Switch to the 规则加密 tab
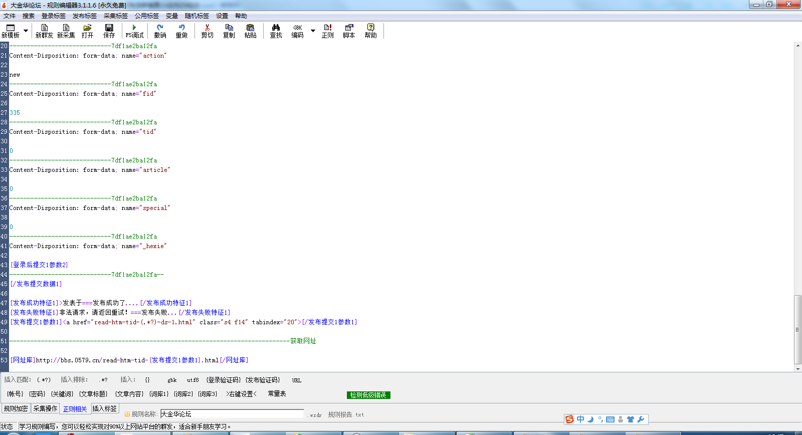 (x=16, y=408)
